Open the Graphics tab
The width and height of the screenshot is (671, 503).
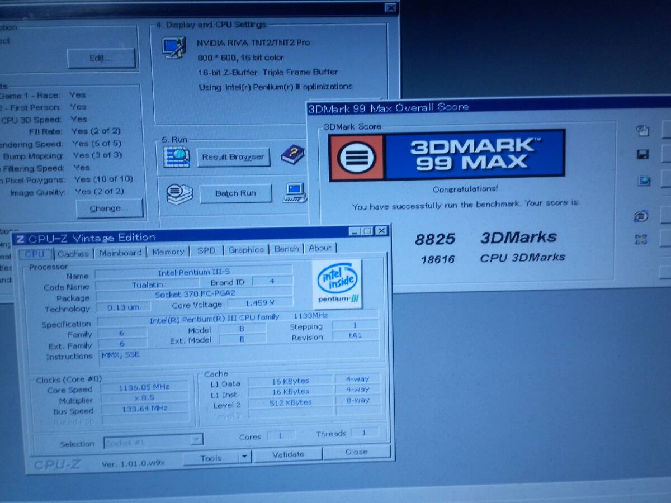tap(246, 249)
